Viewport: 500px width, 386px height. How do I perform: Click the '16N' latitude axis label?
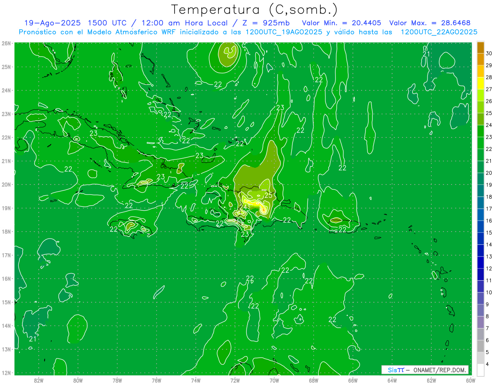tap(6, 279)
